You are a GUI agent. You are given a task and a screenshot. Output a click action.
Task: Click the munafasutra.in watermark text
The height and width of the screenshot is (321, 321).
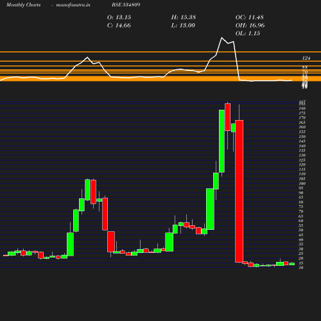click(x=73, y=5)
